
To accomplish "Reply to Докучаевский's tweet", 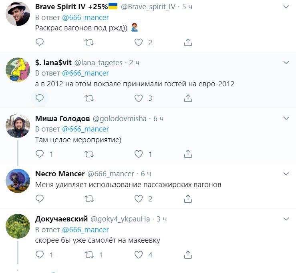I will coord(40,254).
